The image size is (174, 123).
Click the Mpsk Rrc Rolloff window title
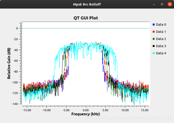point(87,4)
